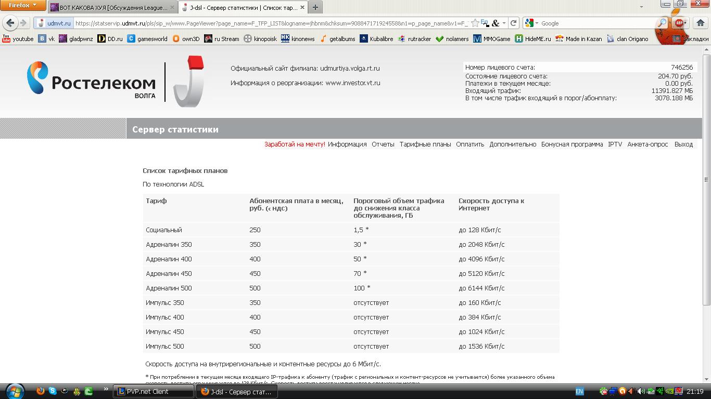Viewport: 711px width, 399px height.
Task: Open a new tab with plus button
Action: point(315,8)
